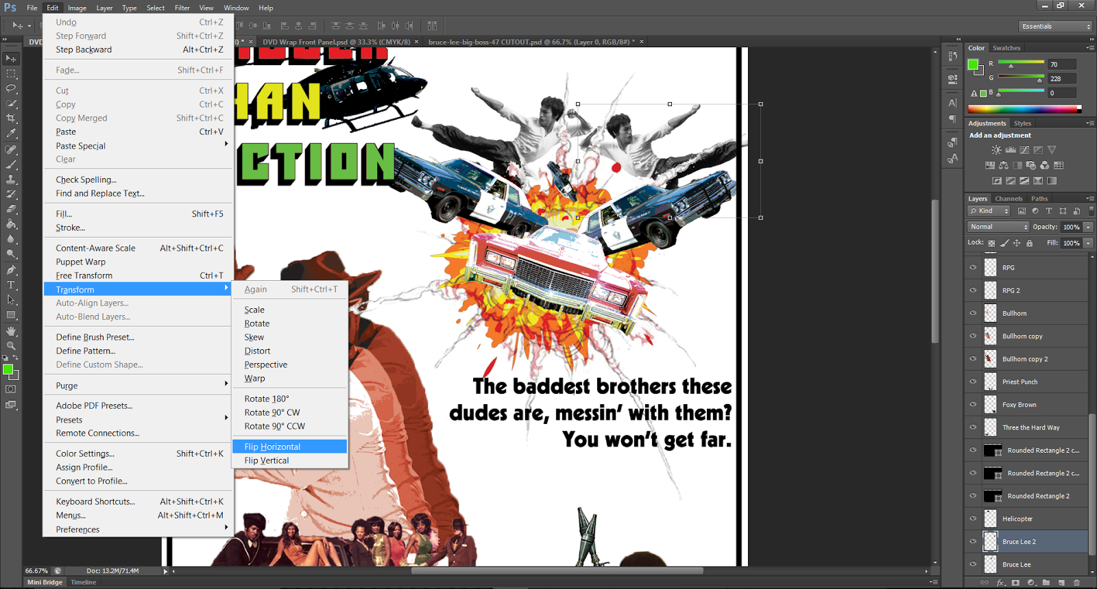Hide the Bullhorn layer
Image resolution: width=1097 pixels, height=589 pixels.
click(973, 313)
